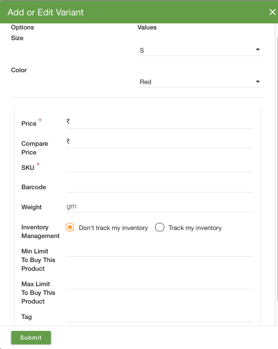Select the Color field showing Red
This screenshot has height=349, width=278.
(200, 82)
